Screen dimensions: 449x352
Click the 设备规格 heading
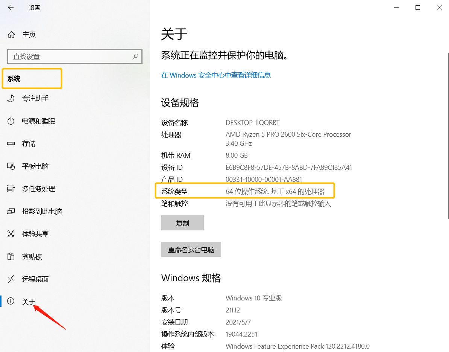tap(180, 103)
